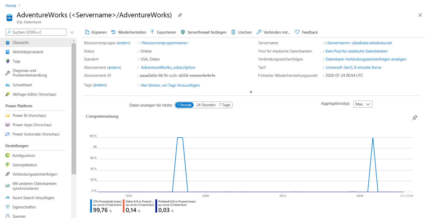Viewport: 425px width, 218px height.
Task: Click the CPU-Prozentsatz blue legend swatch
Action: point(91,206)
